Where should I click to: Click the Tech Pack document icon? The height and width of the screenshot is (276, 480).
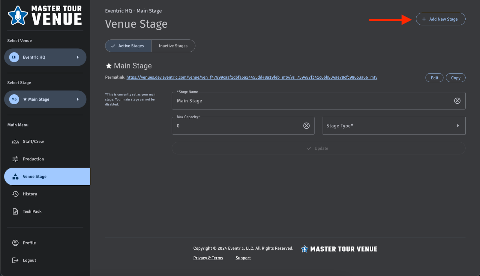[x=15, y=211]
